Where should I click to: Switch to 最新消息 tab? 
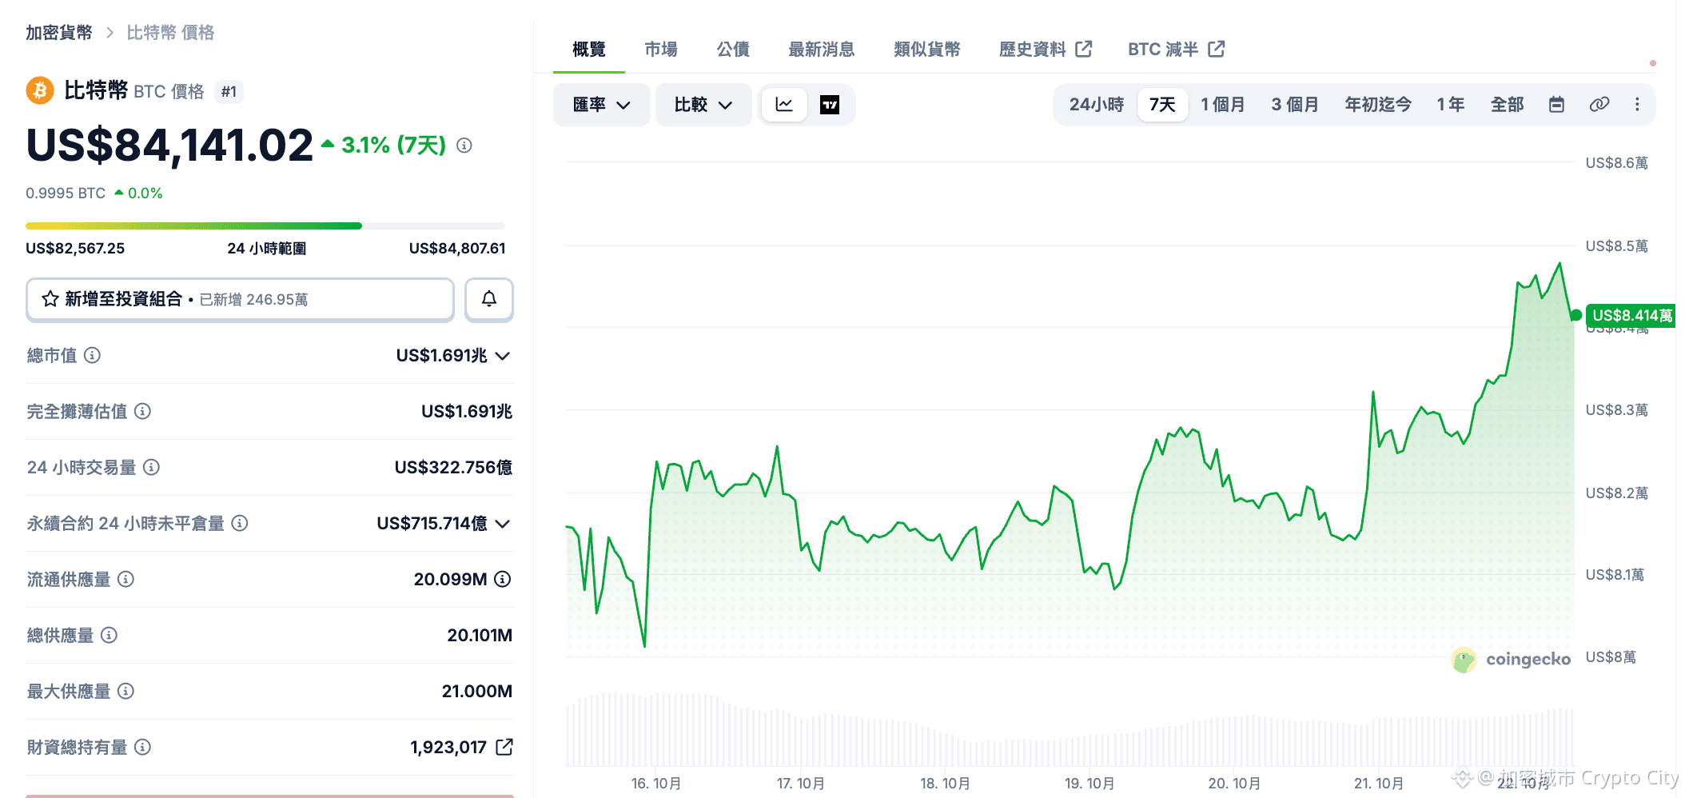822,50
